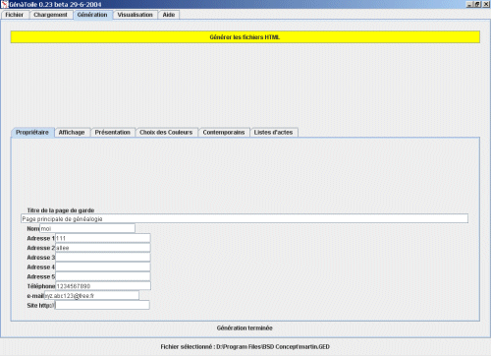The image size is (491, 356).
Task: Open the Présentation sub-tab
Action: click(x=113, y=133)
